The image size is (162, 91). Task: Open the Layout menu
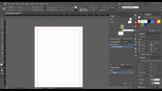tap(17, 4)
